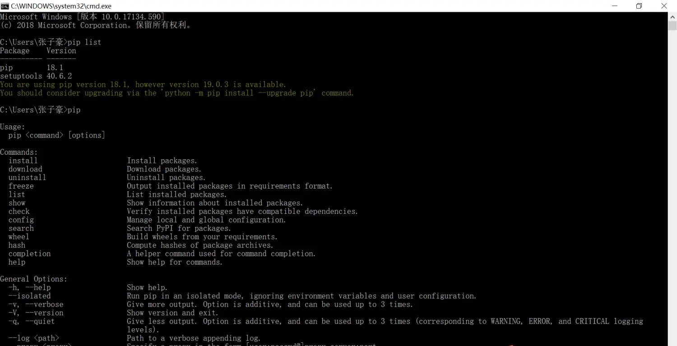Screen dimensions: 677x346
Task: Click the 'check' command name
Action: (x=19, y=211)
